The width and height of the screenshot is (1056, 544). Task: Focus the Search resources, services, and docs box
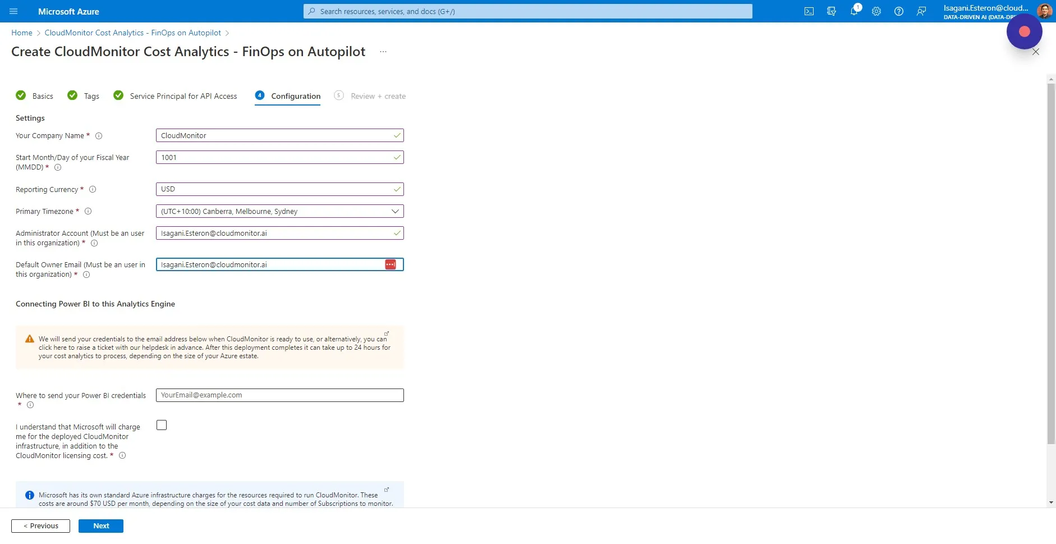(527, 11)
